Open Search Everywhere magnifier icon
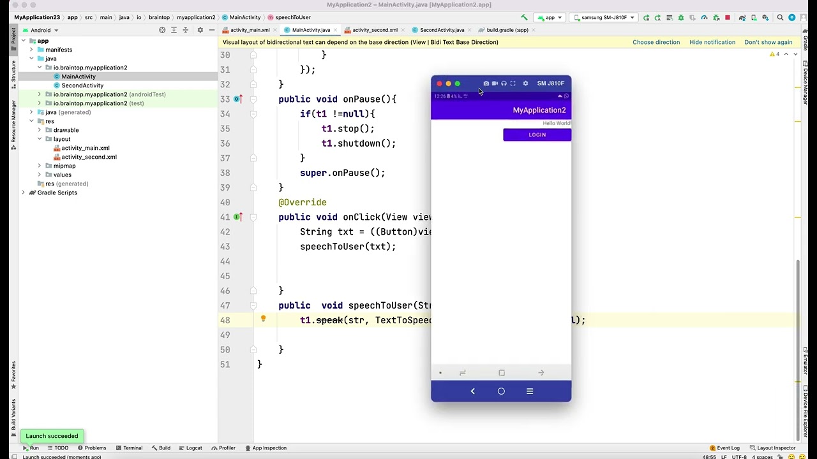Viewport: 817px width, 459px height. (780, 17)
